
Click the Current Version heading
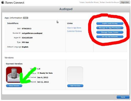14,64
